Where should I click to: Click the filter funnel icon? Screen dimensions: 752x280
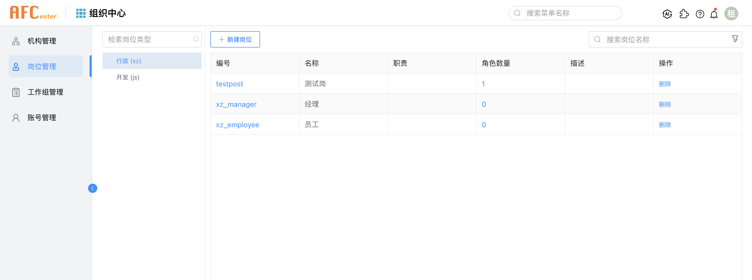(735, 39)
